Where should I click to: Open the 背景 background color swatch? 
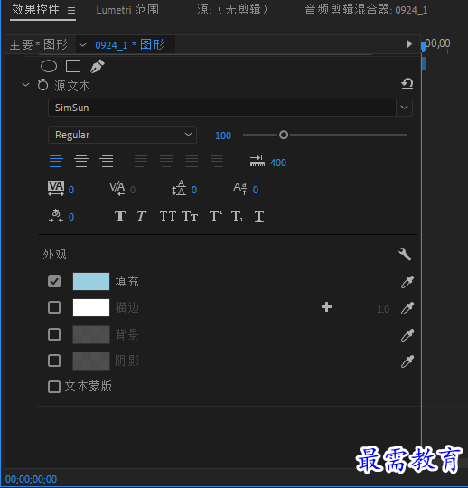(x=91, y=334)
